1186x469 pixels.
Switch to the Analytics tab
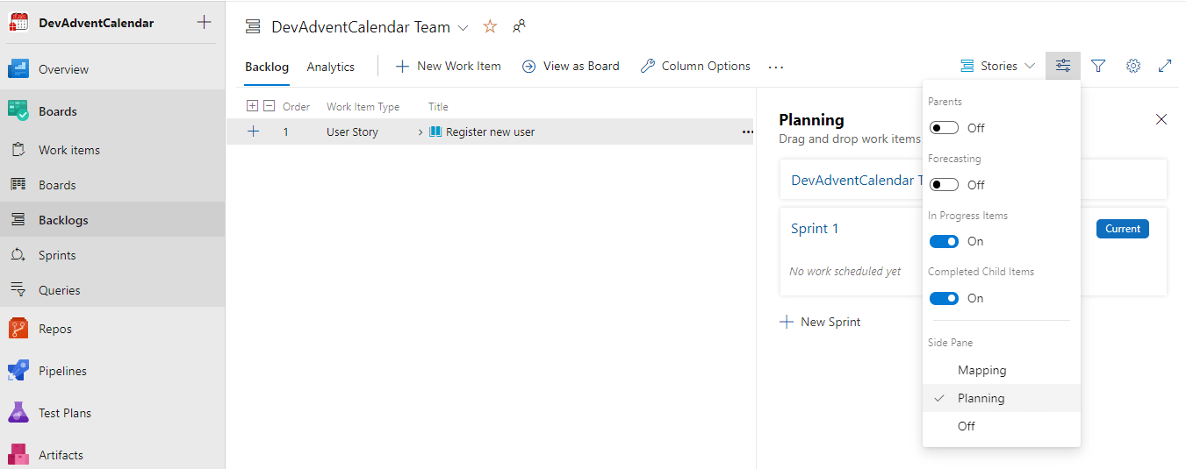tap(331, 67)
